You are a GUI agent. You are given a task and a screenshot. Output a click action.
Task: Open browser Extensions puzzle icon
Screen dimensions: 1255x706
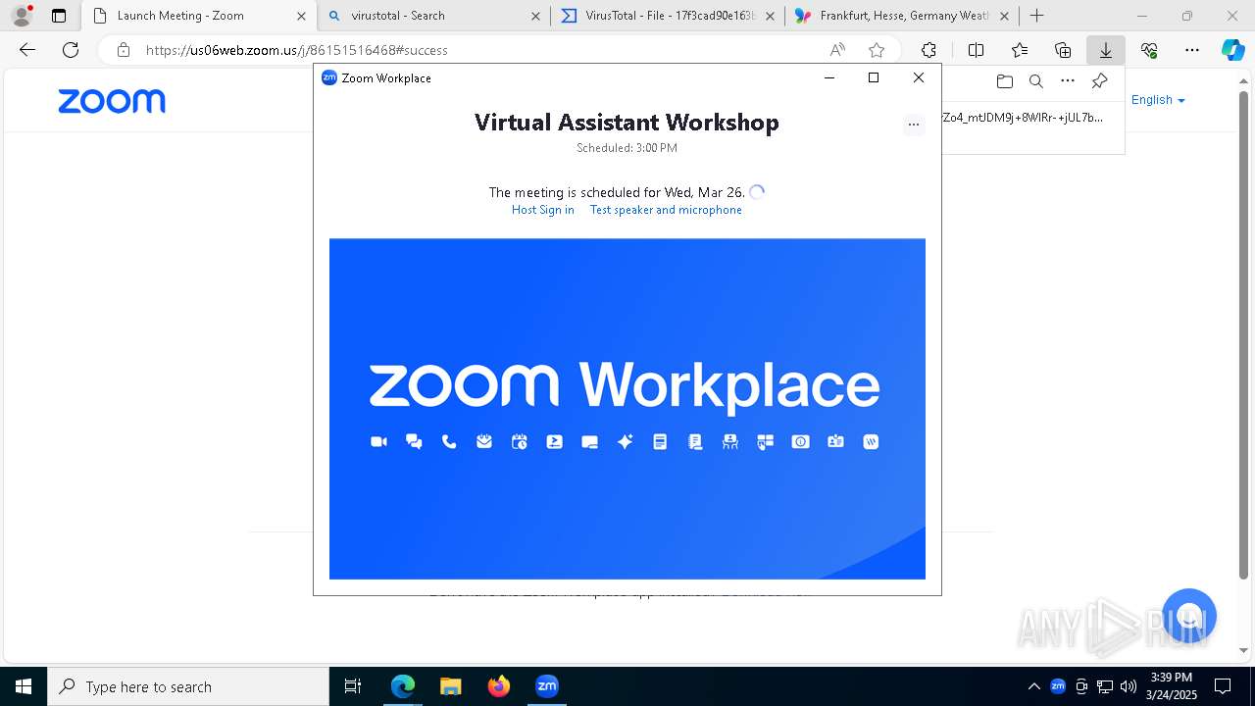[x=929, y=50]
